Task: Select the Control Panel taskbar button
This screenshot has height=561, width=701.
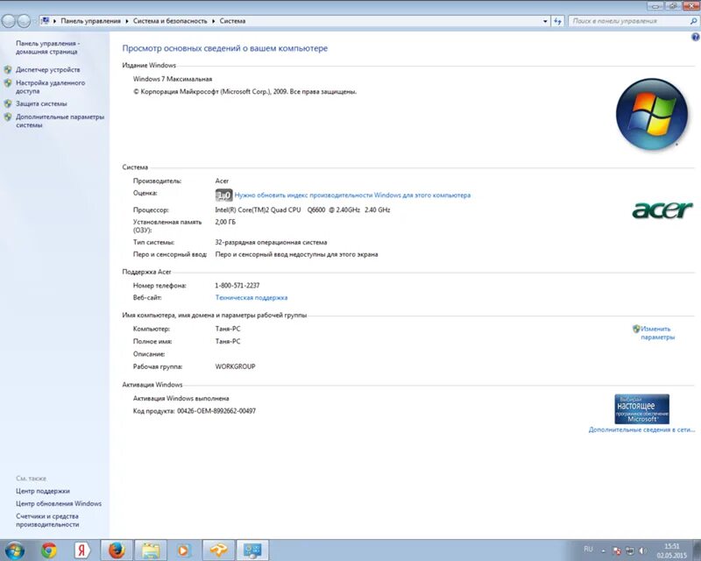Action: tap(252, 550)
